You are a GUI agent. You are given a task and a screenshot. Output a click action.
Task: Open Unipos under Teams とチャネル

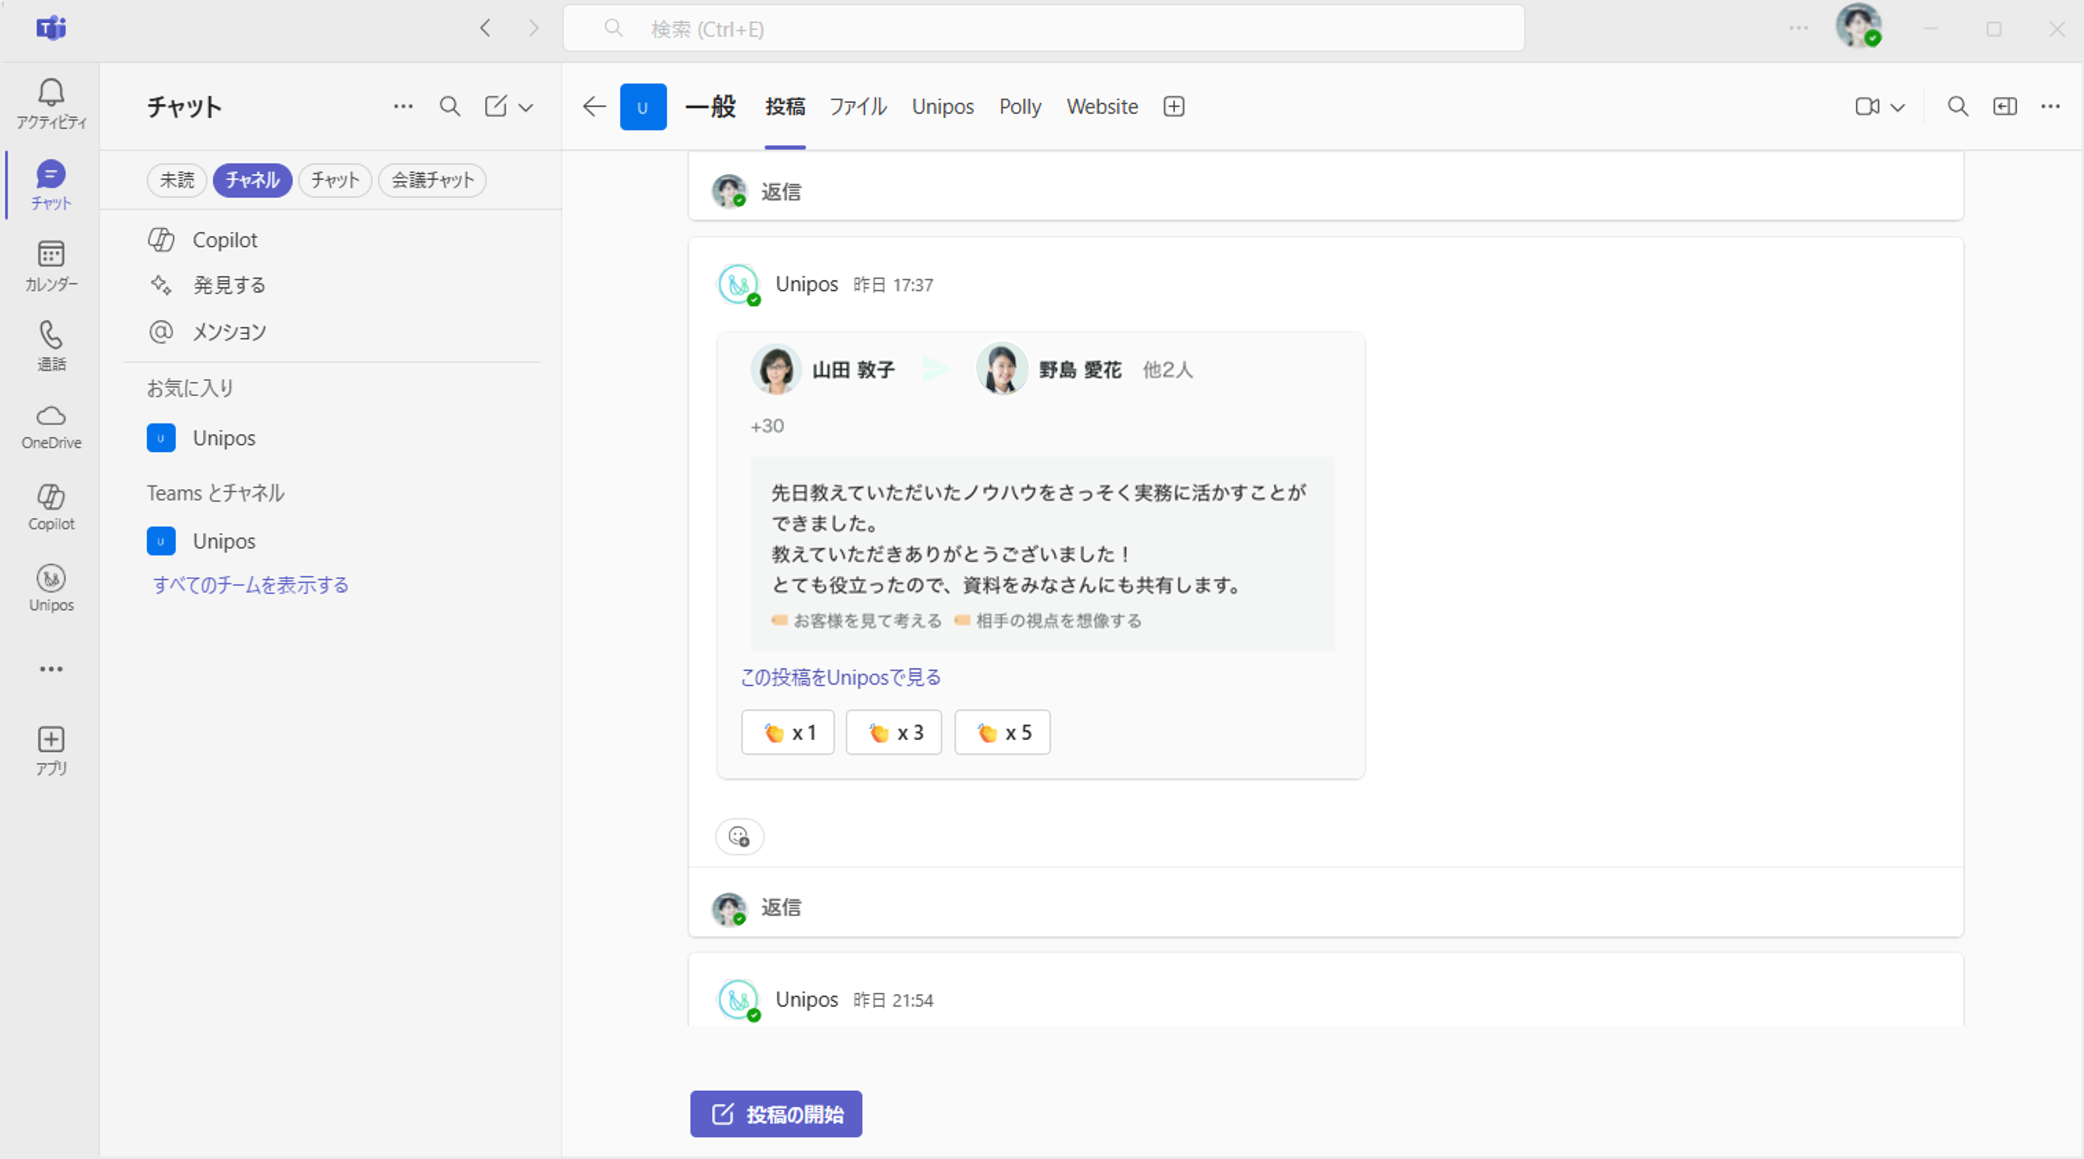click(332, 541)
